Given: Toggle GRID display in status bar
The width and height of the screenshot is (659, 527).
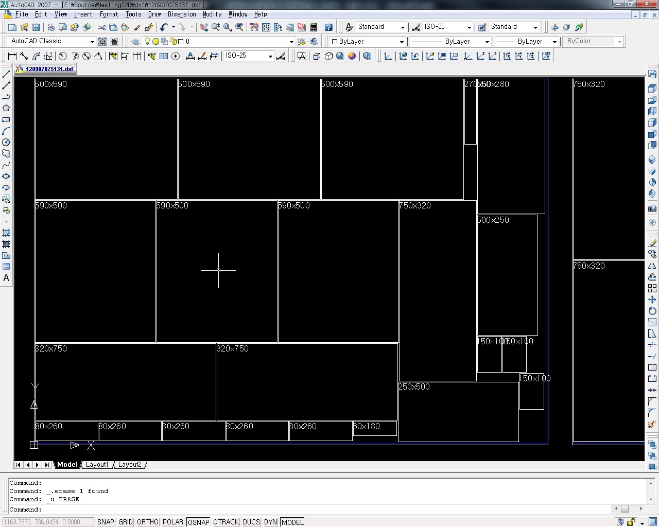Looking at the screenshot, I should click(x=126, y=522).
